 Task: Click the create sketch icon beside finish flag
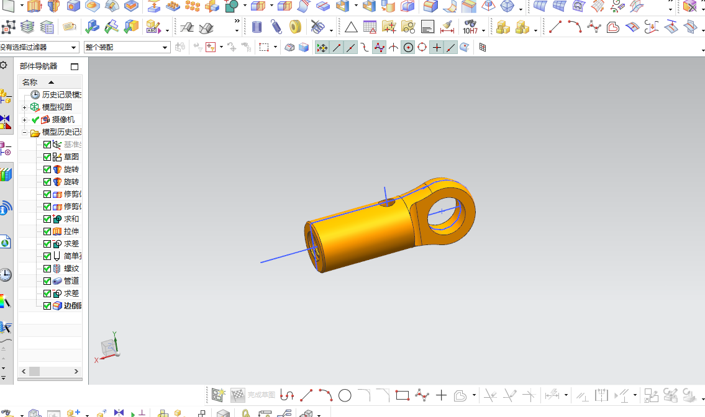(x=219, y=395)
